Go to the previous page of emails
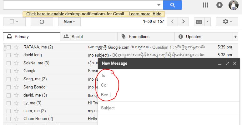The image size is (242, 125). [172, 22]
